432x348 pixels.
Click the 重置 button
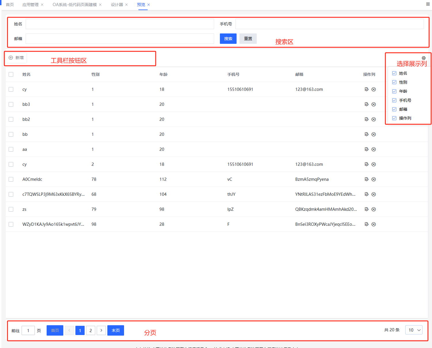(248, 39)
